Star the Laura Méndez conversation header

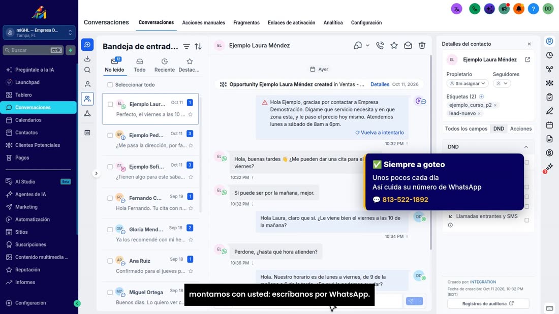point(394,45)
